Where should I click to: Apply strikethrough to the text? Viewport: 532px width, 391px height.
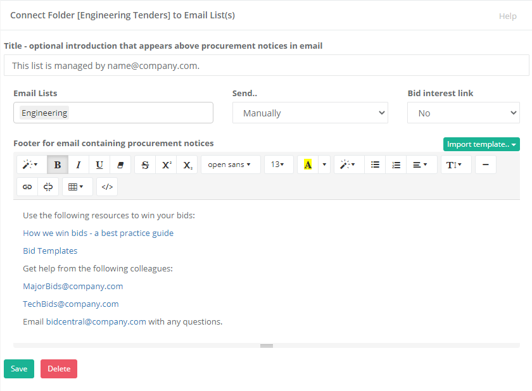(x=145, y=164)
